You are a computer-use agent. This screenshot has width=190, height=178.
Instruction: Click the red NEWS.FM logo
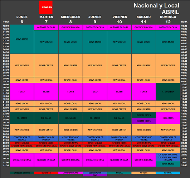tap(46, 7)
